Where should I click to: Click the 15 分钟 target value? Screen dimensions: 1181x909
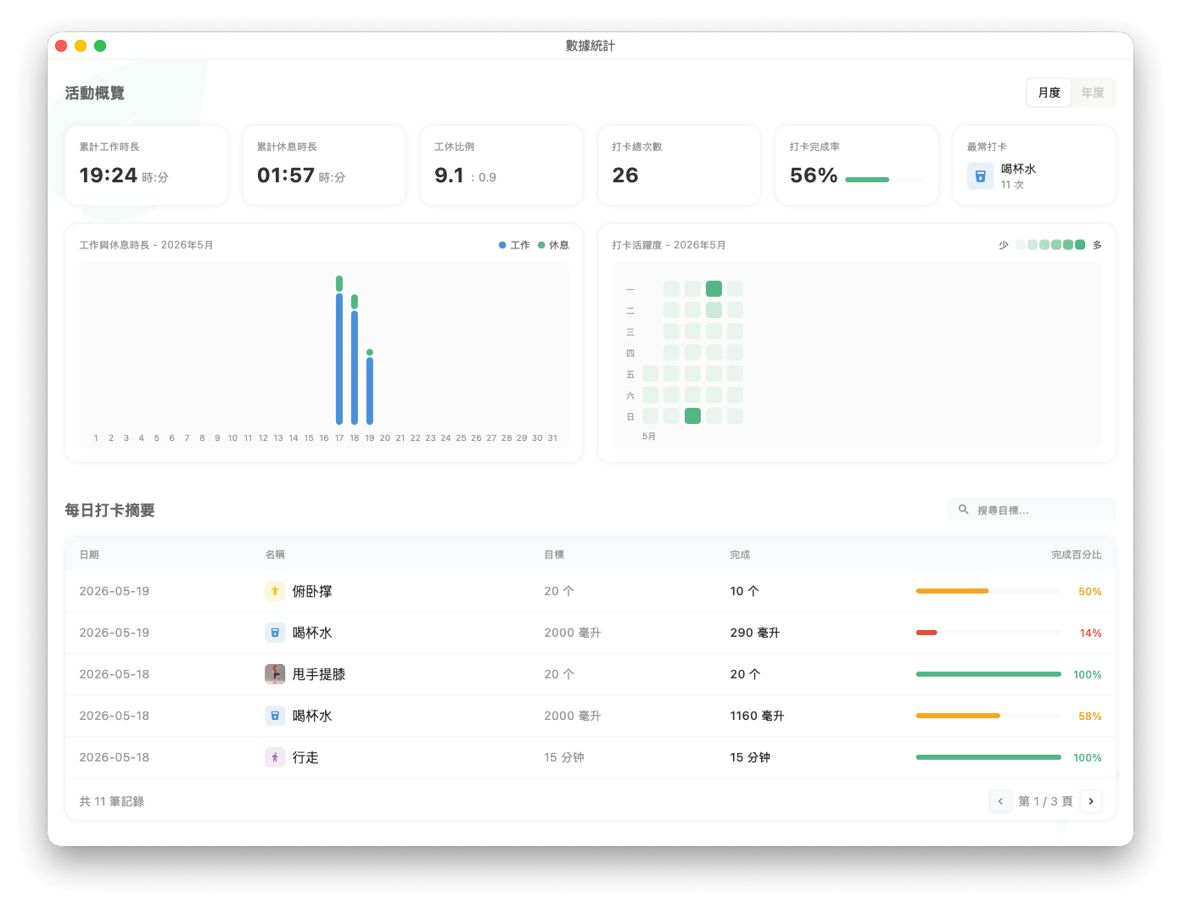point(564,757)
